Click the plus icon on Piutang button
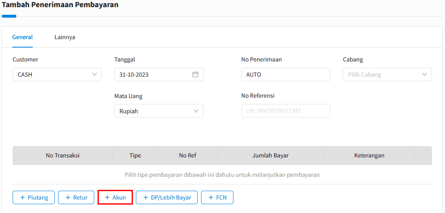 (x=23, y=198)
